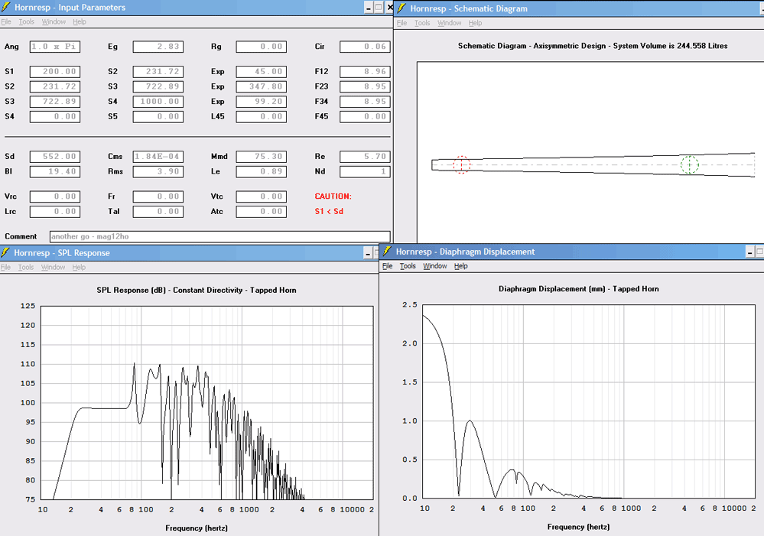Image resolution: width=764 pixels, height=536 pixels.
Task: Click the Exp field showing 45.00
Action: tap(262, 72)
